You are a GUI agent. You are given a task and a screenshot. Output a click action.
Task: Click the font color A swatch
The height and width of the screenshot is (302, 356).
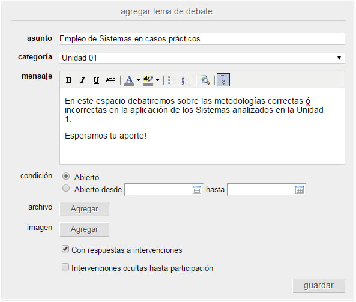coord(129,80)
